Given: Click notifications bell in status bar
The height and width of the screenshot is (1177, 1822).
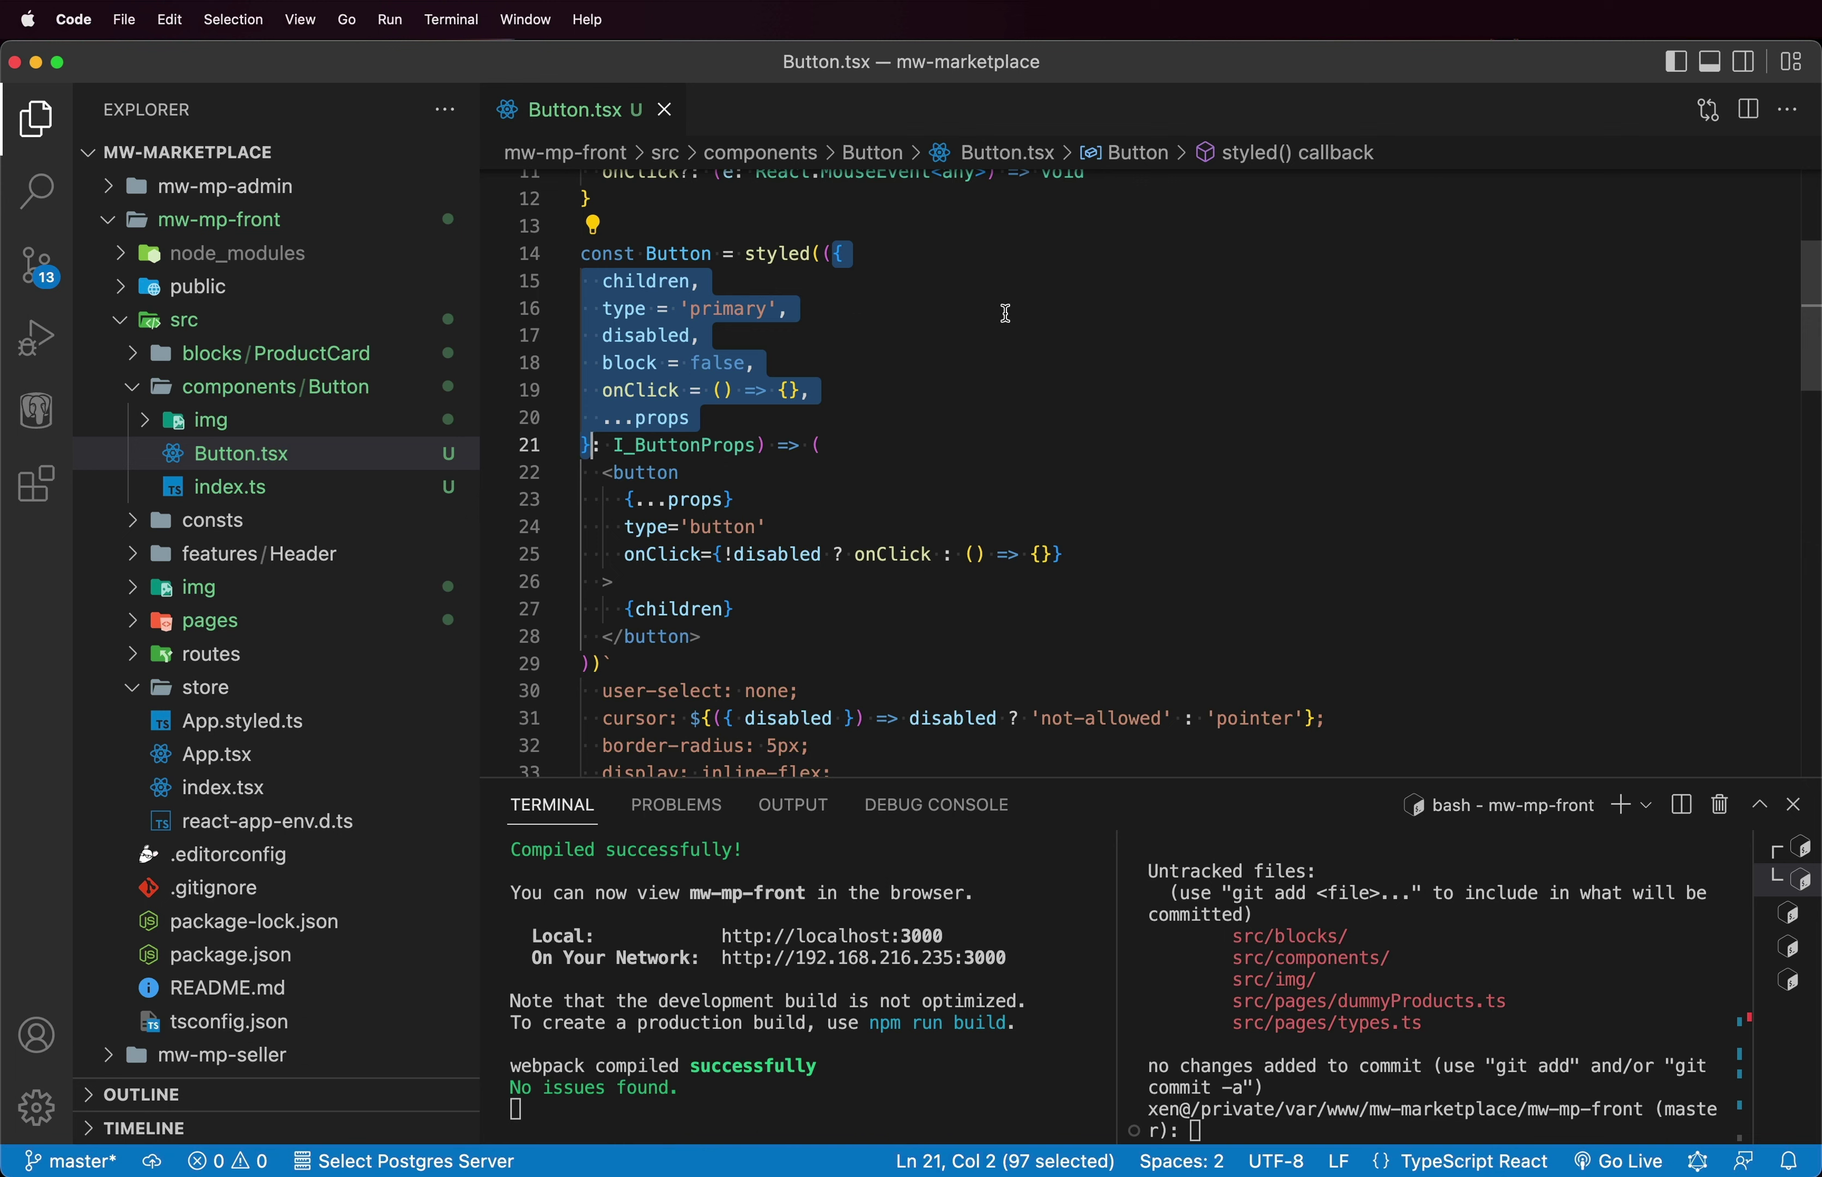Looking at the screenshot, I should (x=1789, y=1161).
